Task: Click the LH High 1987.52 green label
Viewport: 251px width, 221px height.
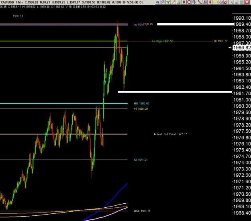Action: (x=163, y=41)
